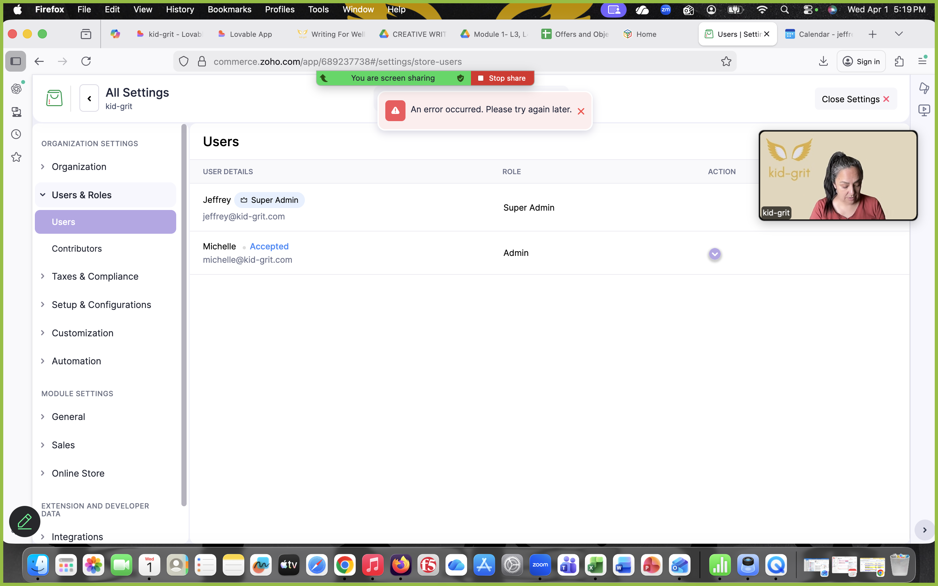Switch to the Calendar browser tab
The height and width of the screenshot is (586, 938).
(x=818, y=34)
